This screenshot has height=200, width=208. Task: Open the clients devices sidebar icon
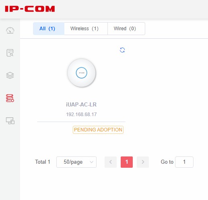click(10, 121)
